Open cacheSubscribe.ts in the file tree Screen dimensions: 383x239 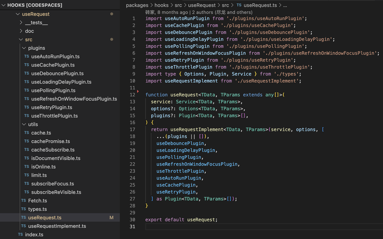click(x=52, y=150)
